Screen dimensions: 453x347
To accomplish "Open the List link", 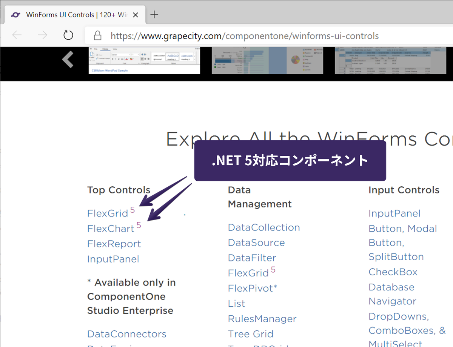I will [x=237, y=304].
